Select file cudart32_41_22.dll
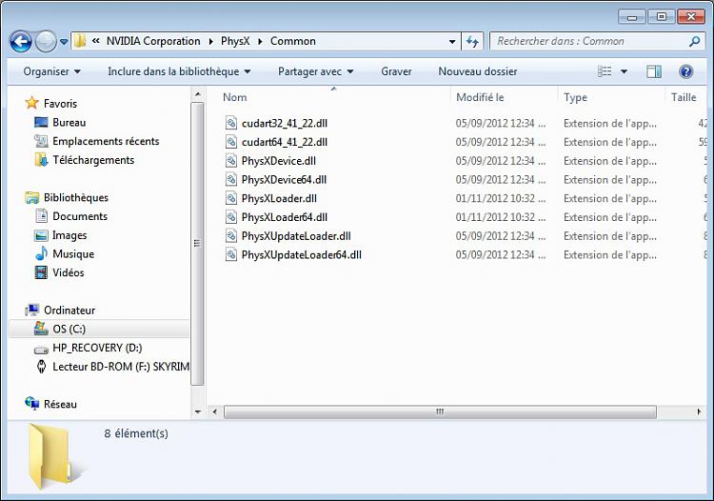Image resolution: width=714 pixels, height=501 pixels. tap(284, 123)
